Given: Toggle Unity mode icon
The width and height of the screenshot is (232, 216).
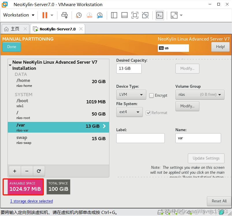Looking at the screenshot, I should 145,15.
